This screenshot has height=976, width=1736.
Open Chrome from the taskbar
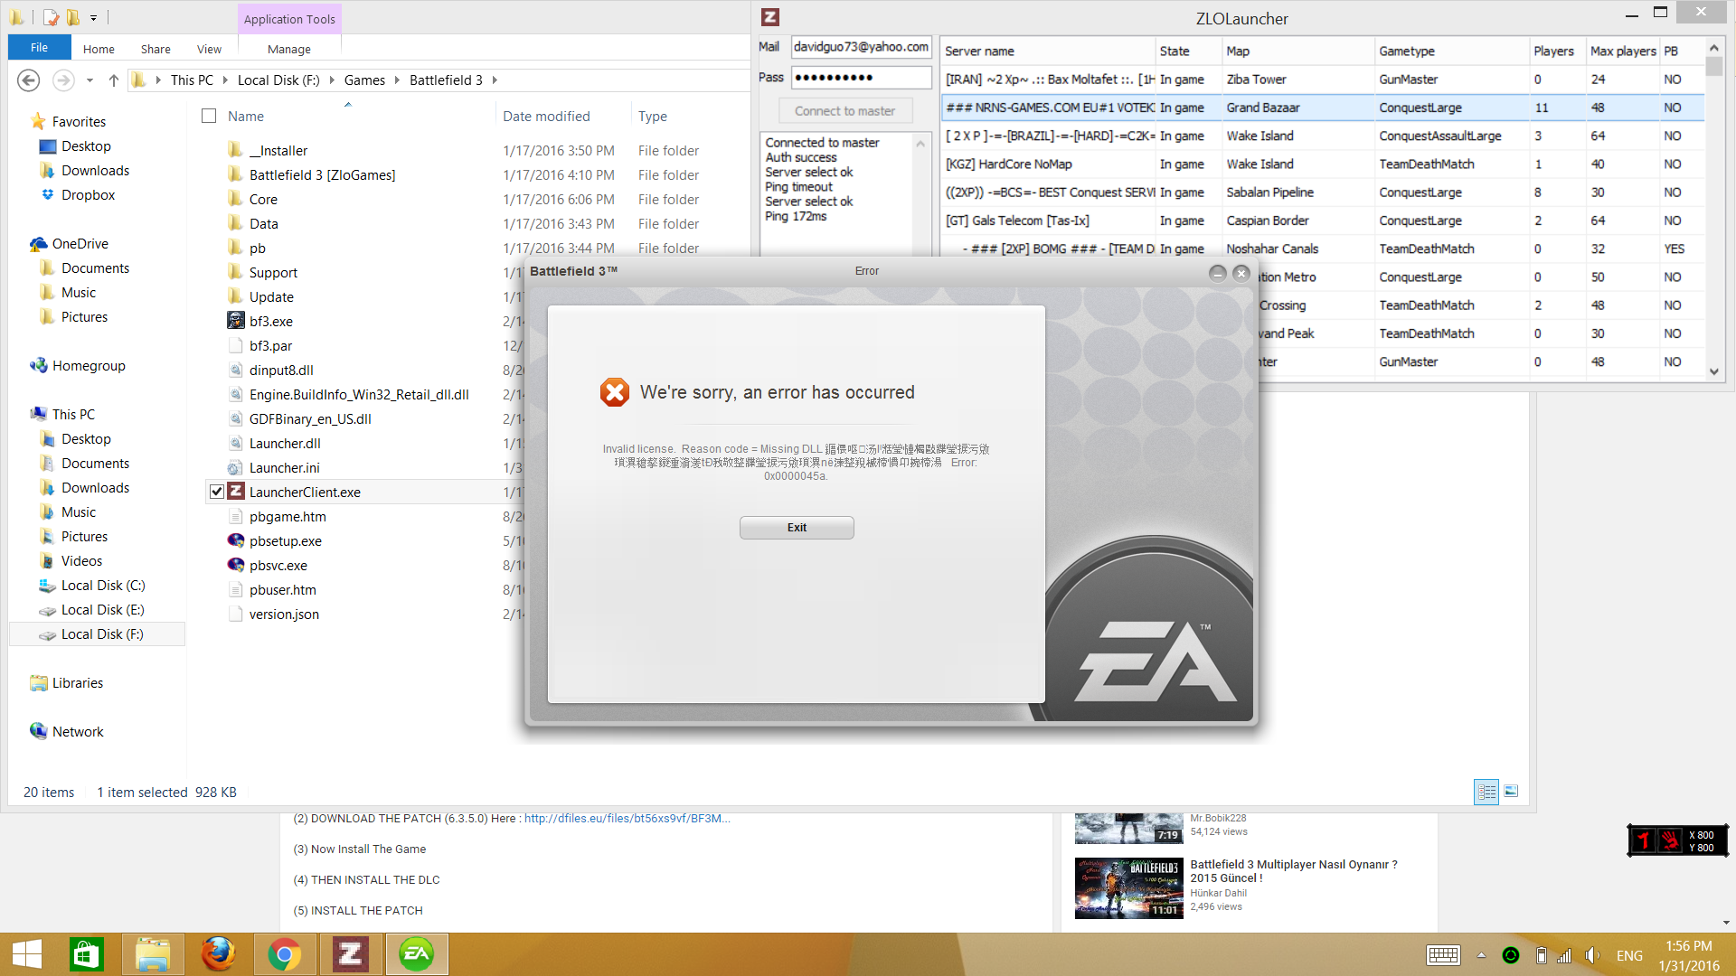(284, 954)
